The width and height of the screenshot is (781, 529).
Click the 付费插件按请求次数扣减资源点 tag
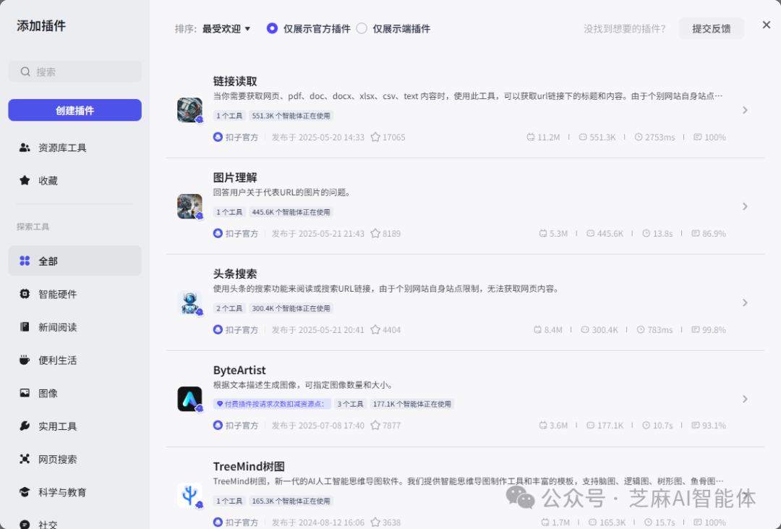pos(273,404)
